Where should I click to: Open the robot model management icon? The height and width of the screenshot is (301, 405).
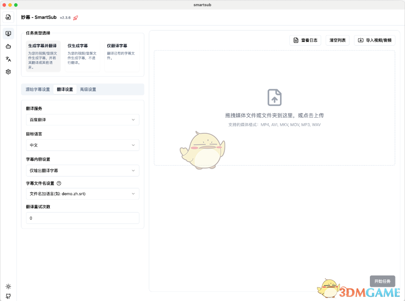pyautogui.click(x=8, y=46)
